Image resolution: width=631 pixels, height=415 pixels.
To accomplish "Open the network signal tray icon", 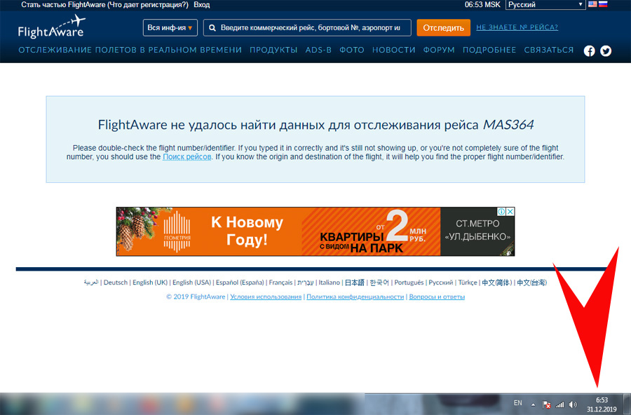I will (x=559, y=404).
